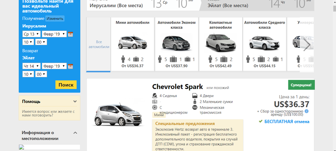Expand the Помощь help panel
The width and height of the screenshot is (336, 151).
[50, 102]
